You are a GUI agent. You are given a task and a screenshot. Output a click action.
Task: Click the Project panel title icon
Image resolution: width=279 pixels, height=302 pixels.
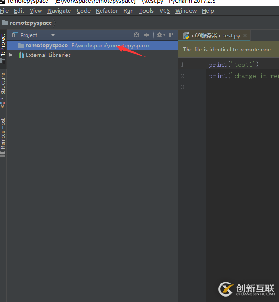14,35
